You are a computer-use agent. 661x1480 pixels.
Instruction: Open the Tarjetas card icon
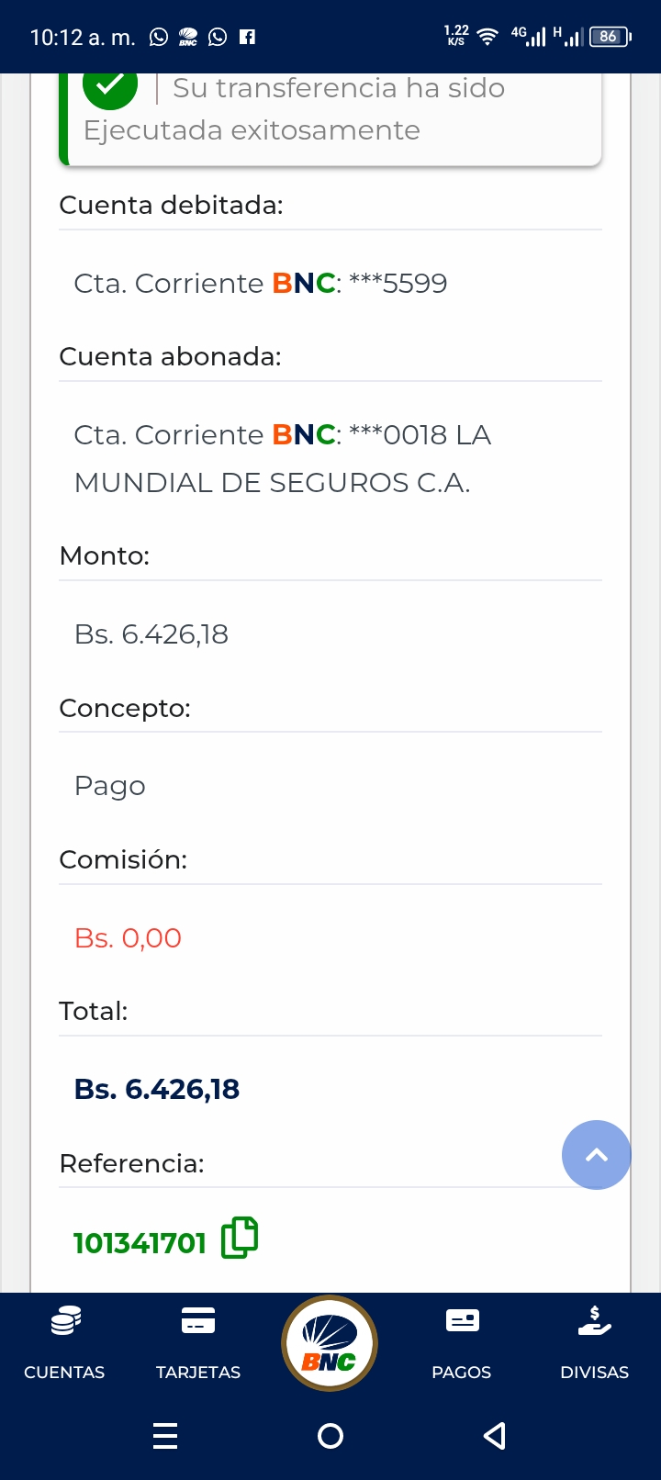tap(198, 1320)
